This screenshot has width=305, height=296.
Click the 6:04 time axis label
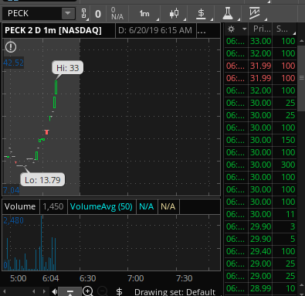[x=50, y=278]
